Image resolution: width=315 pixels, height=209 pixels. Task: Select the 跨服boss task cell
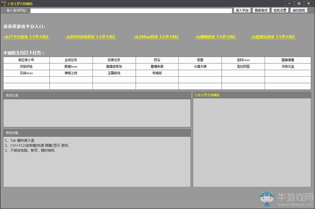tap(71, 67)
